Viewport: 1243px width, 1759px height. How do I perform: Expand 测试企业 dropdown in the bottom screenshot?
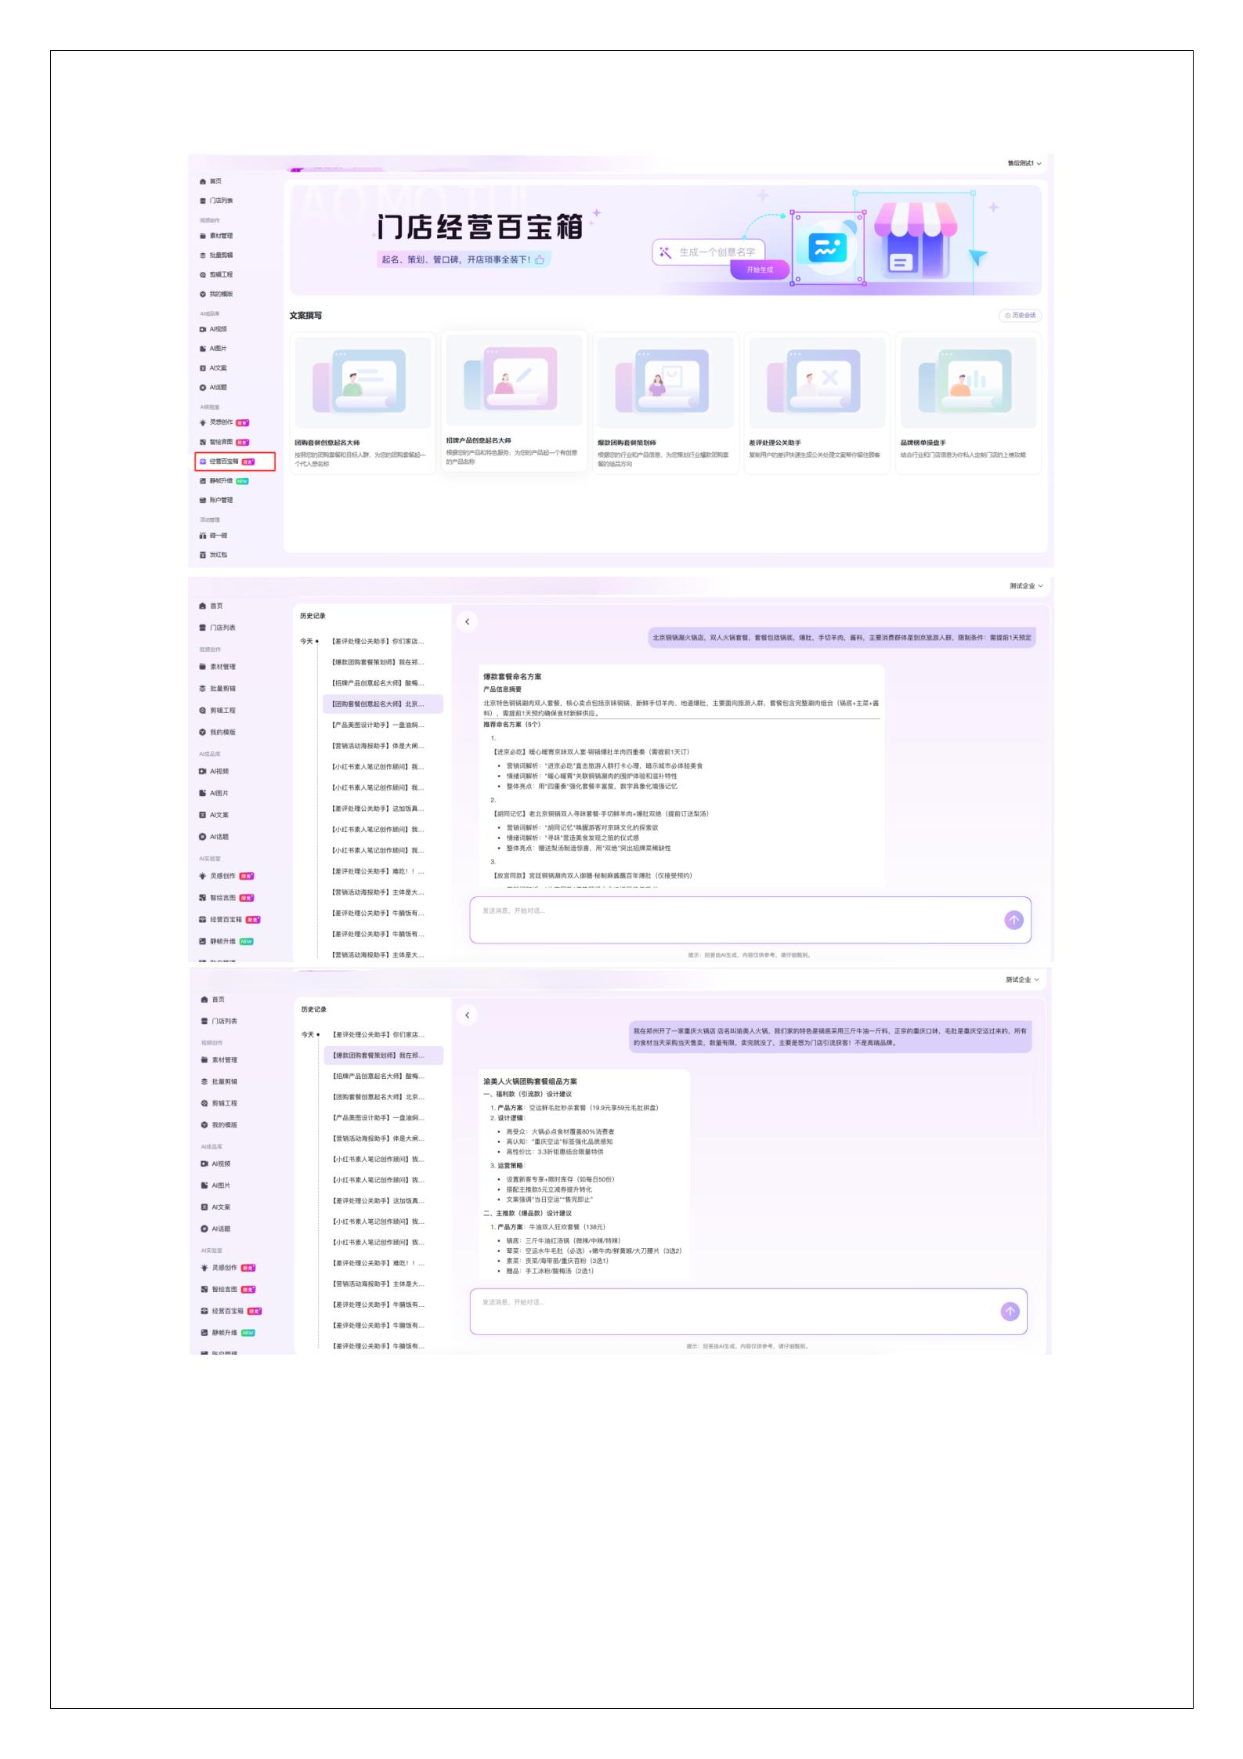(x=1022, y=979)
